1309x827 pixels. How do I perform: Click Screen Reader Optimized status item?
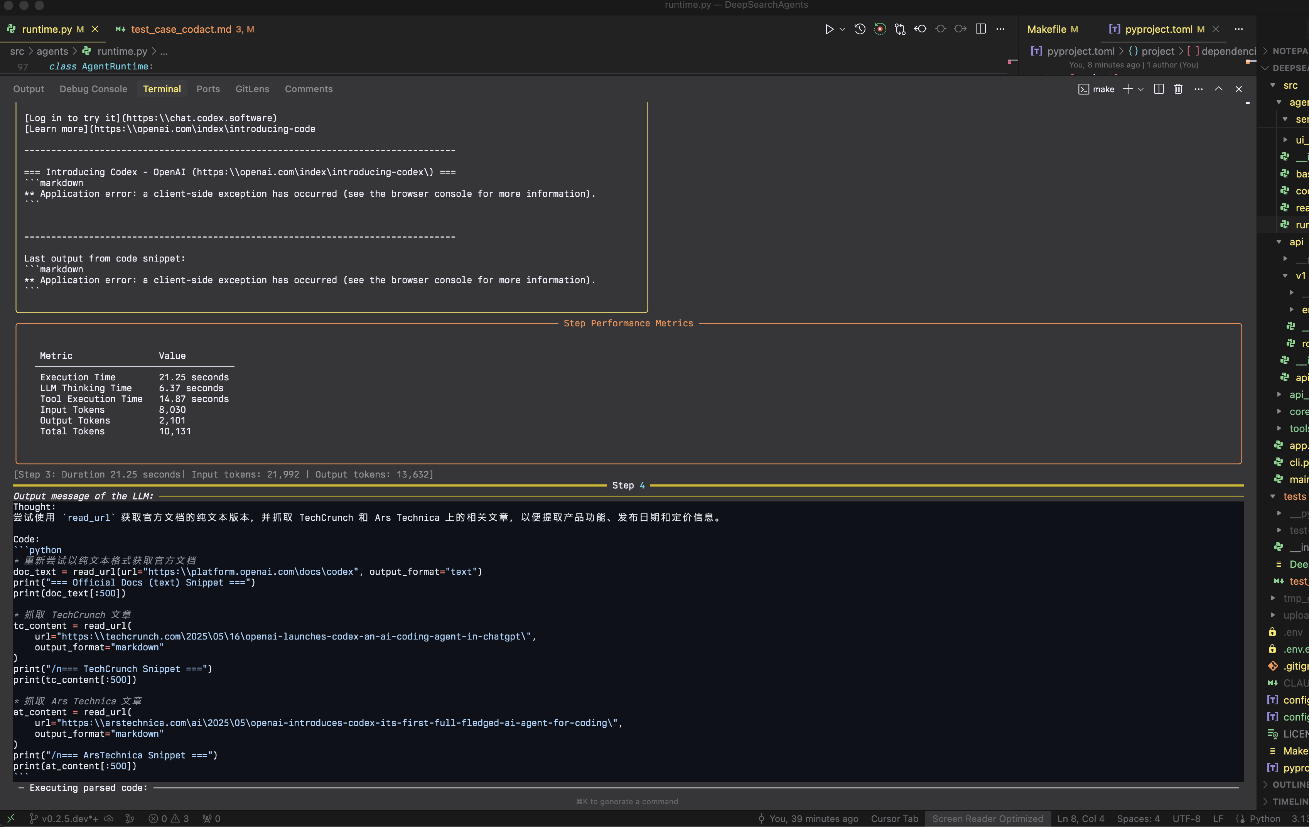click(x=988, y=818)
